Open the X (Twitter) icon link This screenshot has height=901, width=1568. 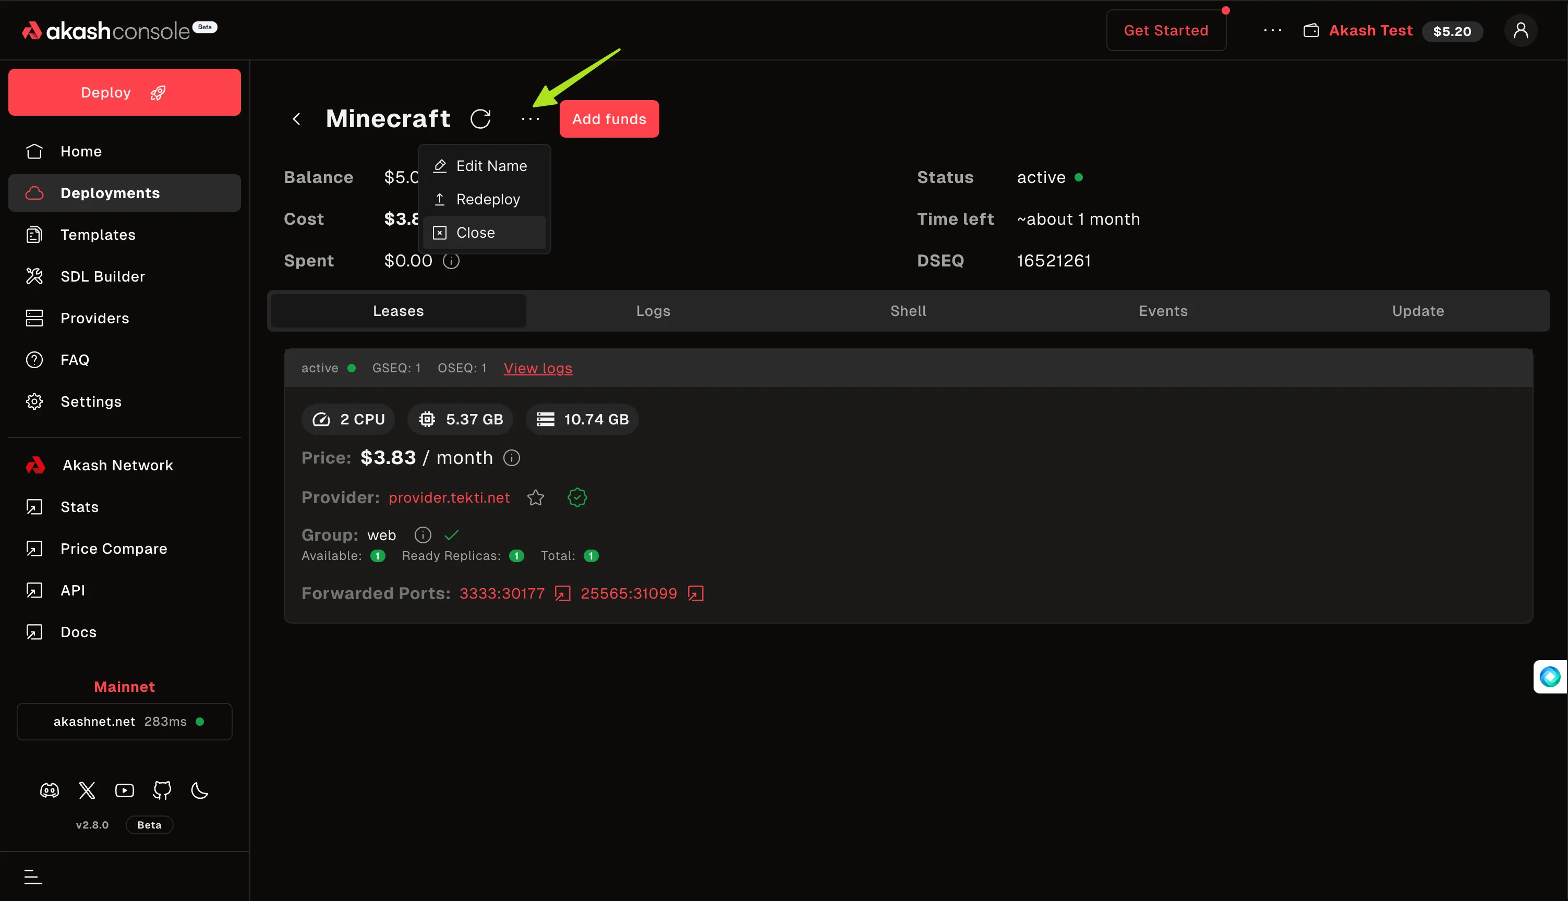[x=87, y=790]
